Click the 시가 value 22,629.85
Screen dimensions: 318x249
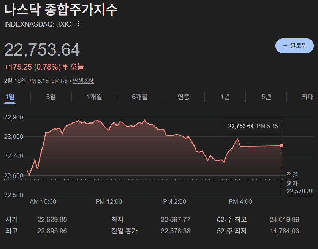click(x=51, y=220)
